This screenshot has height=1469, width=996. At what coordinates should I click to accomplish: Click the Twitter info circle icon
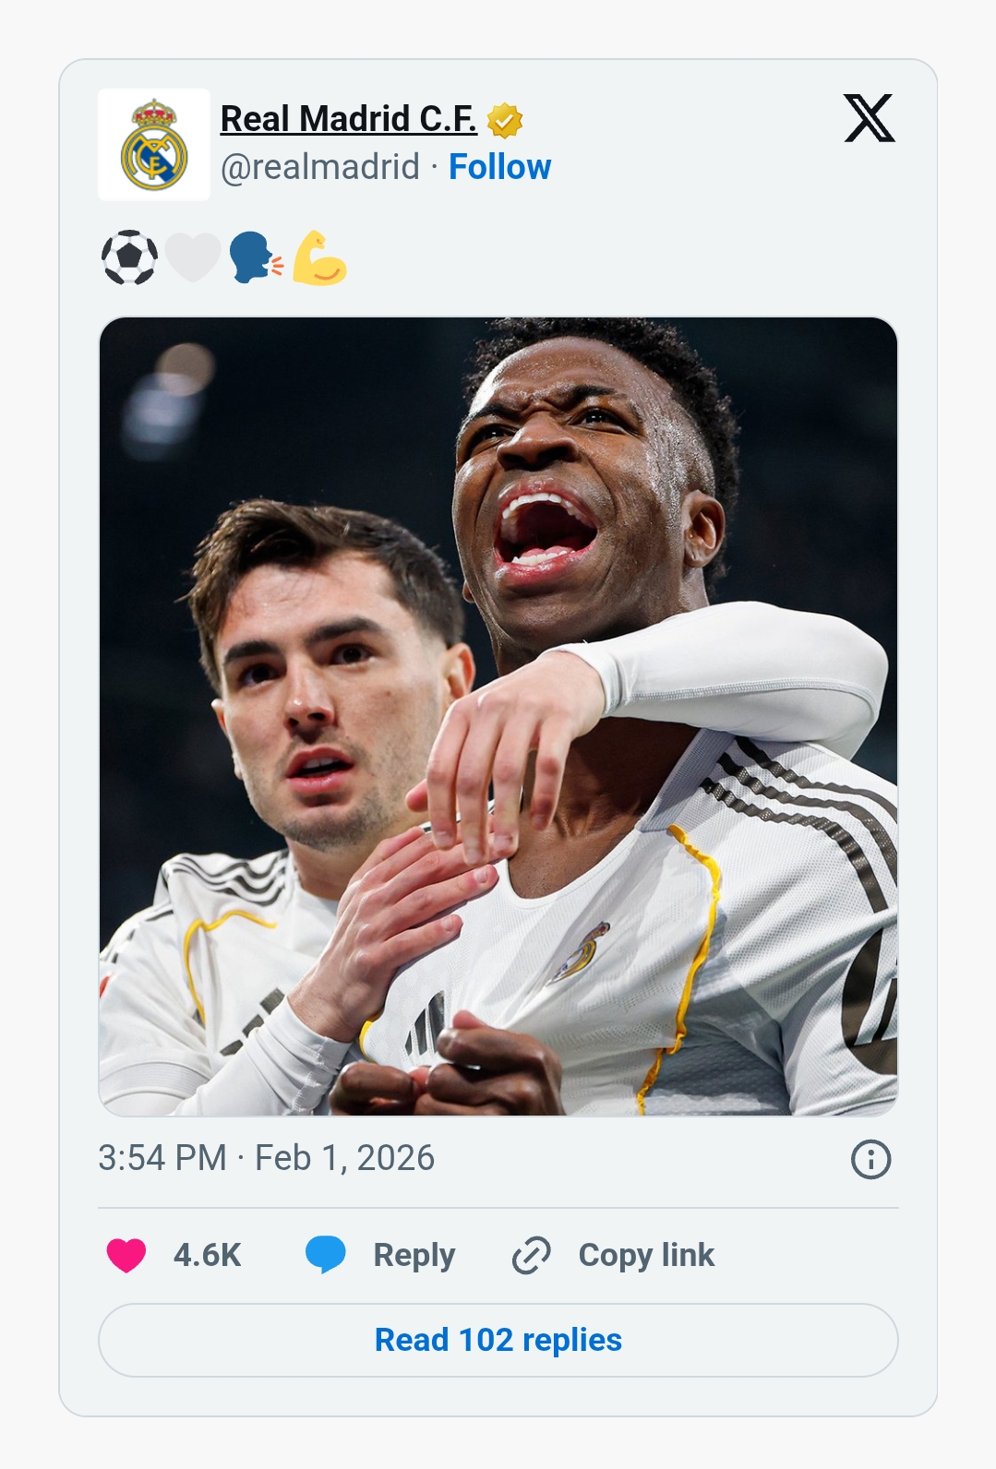click(870, 1159)
